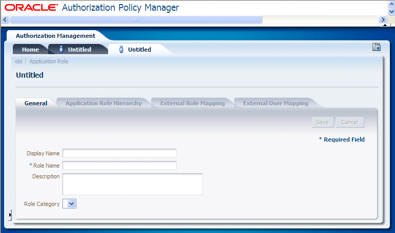Viewport: 395px width, 233px height.
Task: Collapse the header with the small up triangle
Action: (x=385, y=25)
